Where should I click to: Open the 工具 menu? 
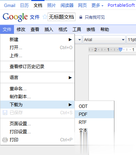[x=77, y=29]
